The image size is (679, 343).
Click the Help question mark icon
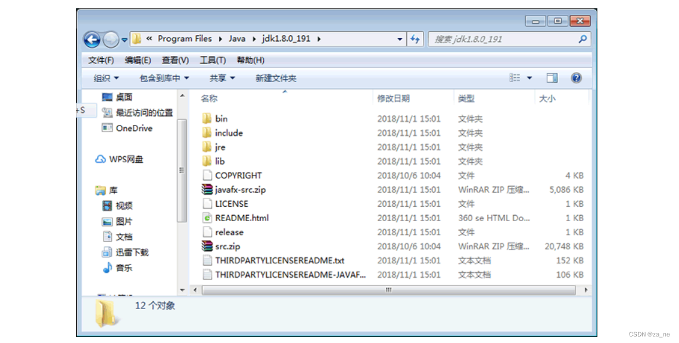[x=576, y=77]
